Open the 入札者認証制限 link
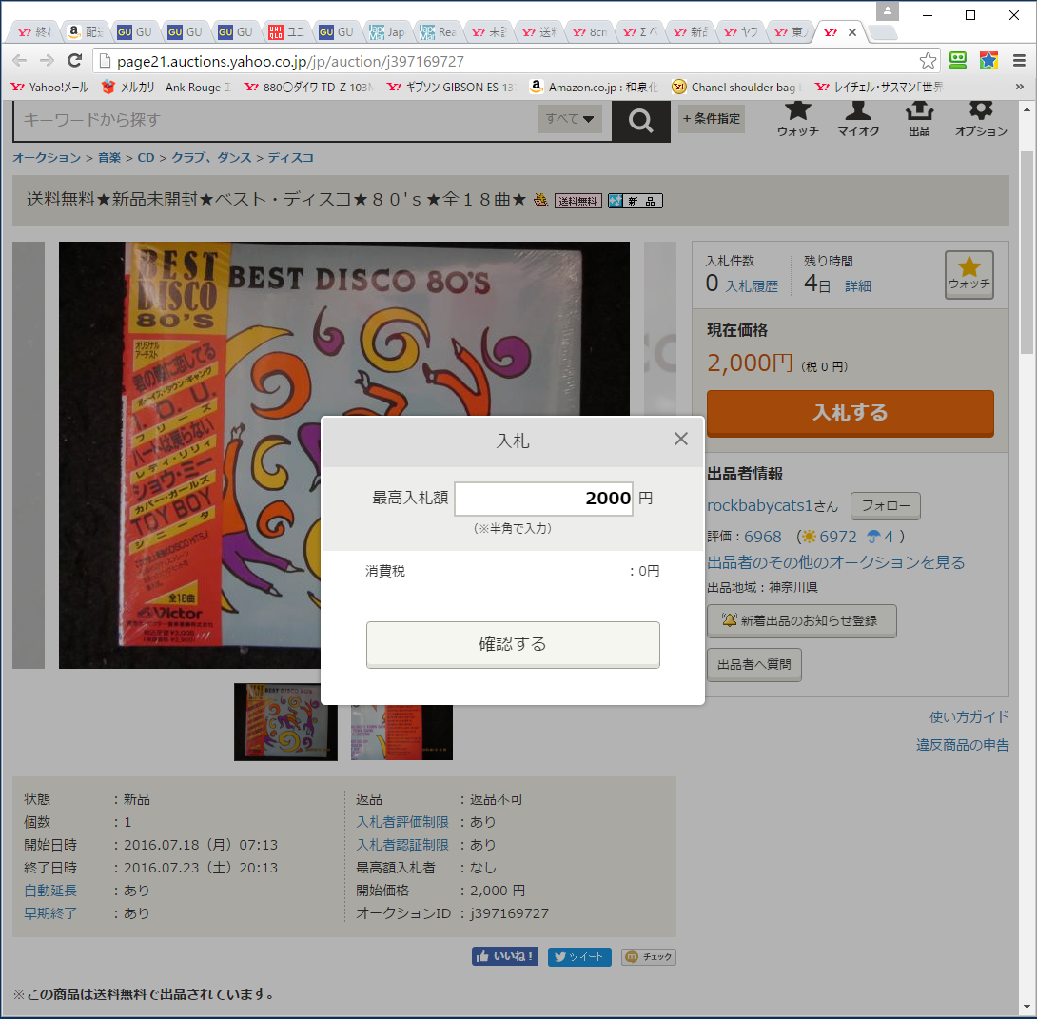 (x=402, y=845)
